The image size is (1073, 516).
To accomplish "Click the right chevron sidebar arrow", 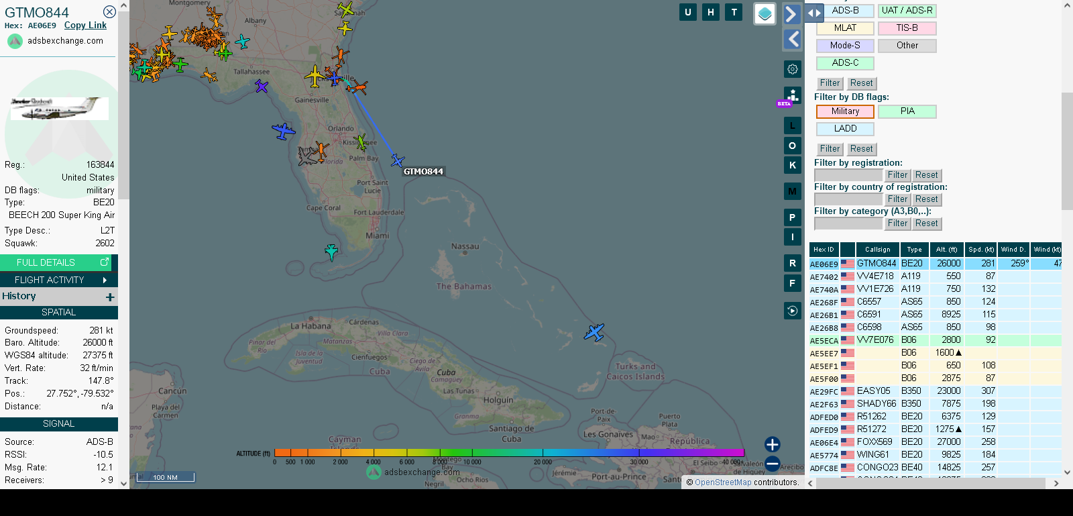I will tap(792, 14).
